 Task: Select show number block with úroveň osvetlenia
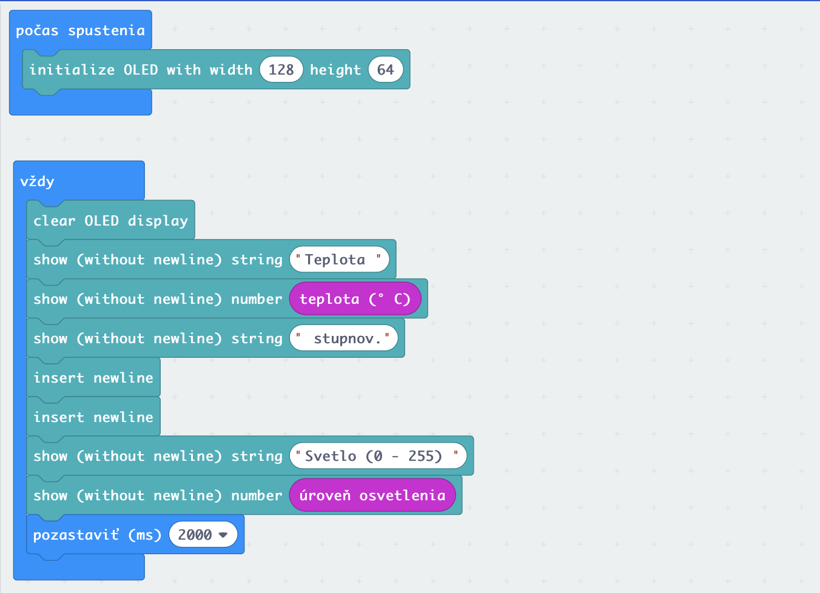158,495
